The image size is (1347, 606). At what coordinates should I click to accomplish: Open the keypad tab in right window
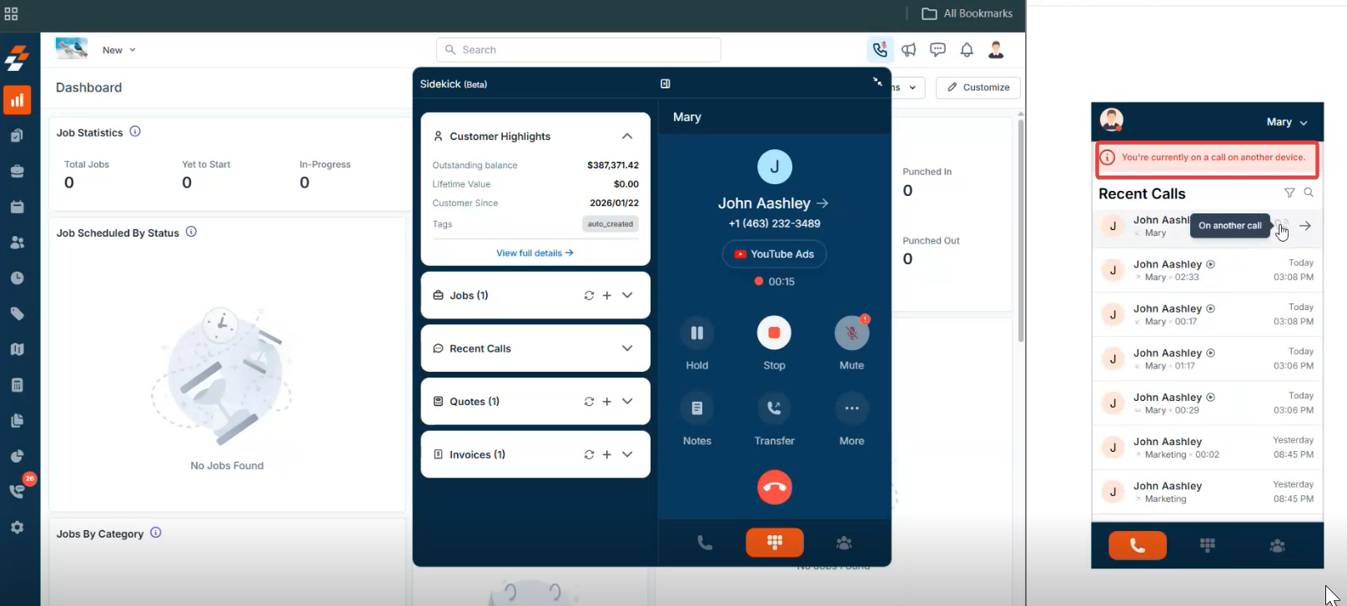1207,545
